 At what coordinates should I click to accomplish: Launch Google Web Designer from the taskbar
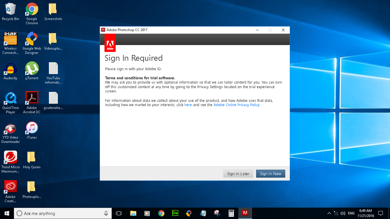189,213
